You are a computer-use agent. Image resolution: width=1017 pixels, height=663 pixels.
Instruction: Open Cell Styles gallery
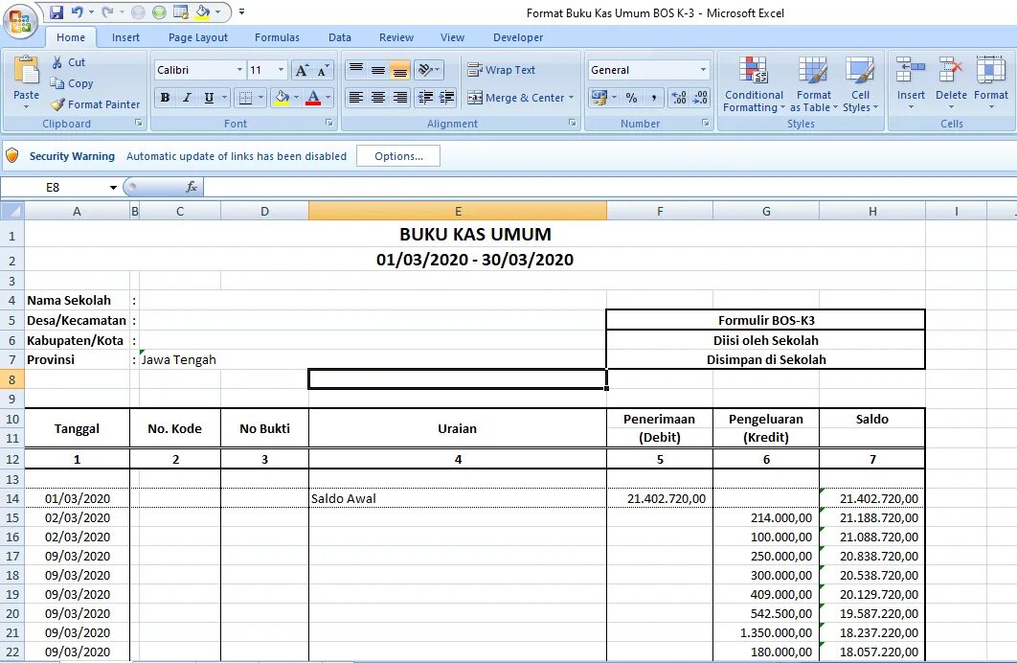click(x=860, y=84)
